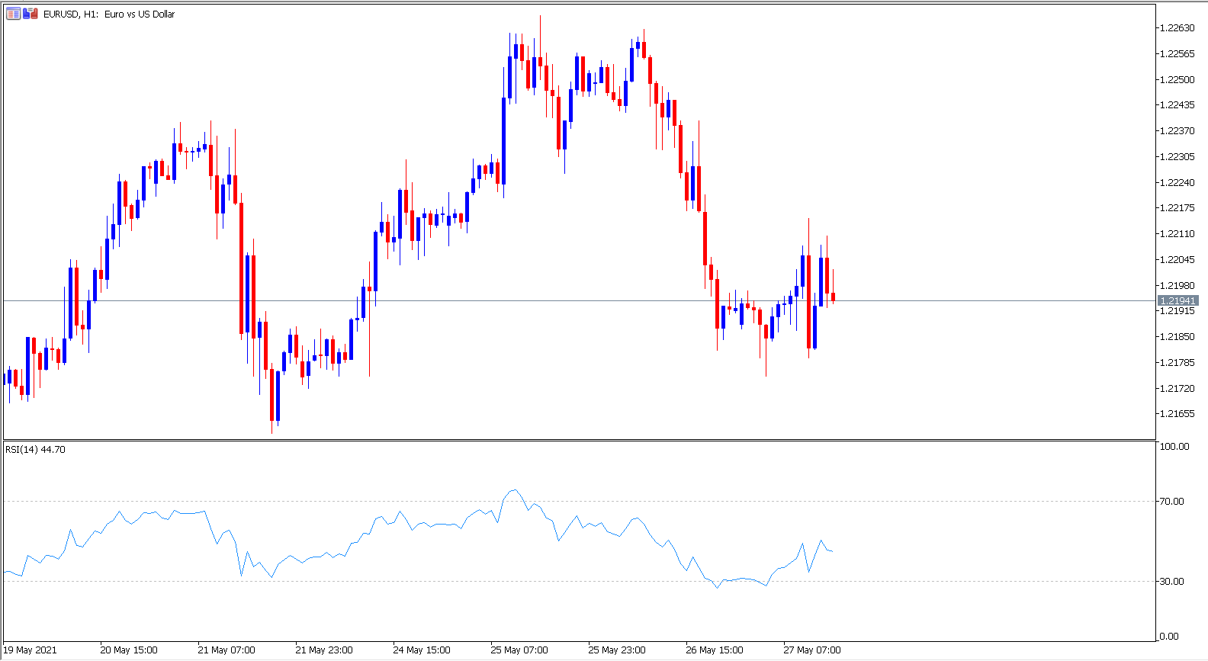Click the RSI 70.00 level label
1208x661 pixels.
[1171, 502]
